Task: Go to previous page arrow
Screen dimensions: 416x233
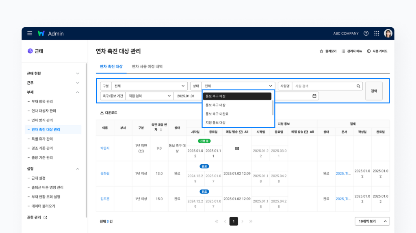Action: click(x=225, y=221)
